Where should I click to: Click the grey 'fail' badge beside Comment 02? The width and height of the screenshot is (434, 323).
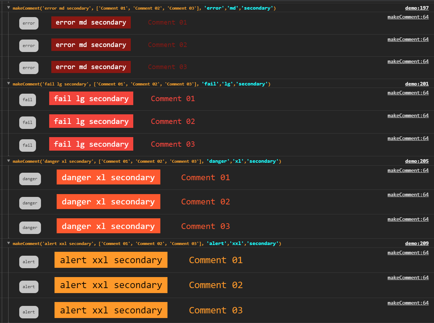[x=27, y=123]
